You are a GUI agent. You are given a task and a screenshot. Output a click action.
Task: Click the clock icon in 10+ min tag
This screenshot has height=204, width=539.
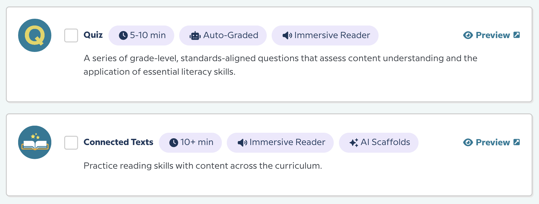(x=174, y=143)
